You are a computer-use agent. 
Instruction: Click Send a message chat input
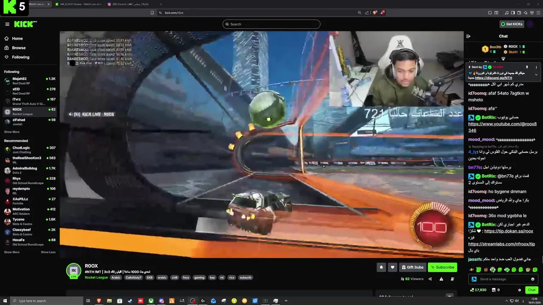tap(503, 279)
